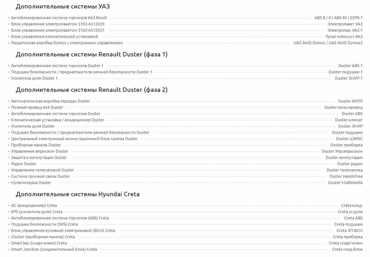Click the 'Duster ABS 1' label

click(x=350, y=66)
